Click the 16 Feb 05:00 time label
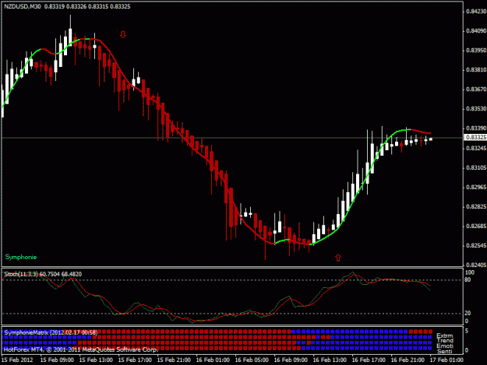 click(x=252, y=360)
